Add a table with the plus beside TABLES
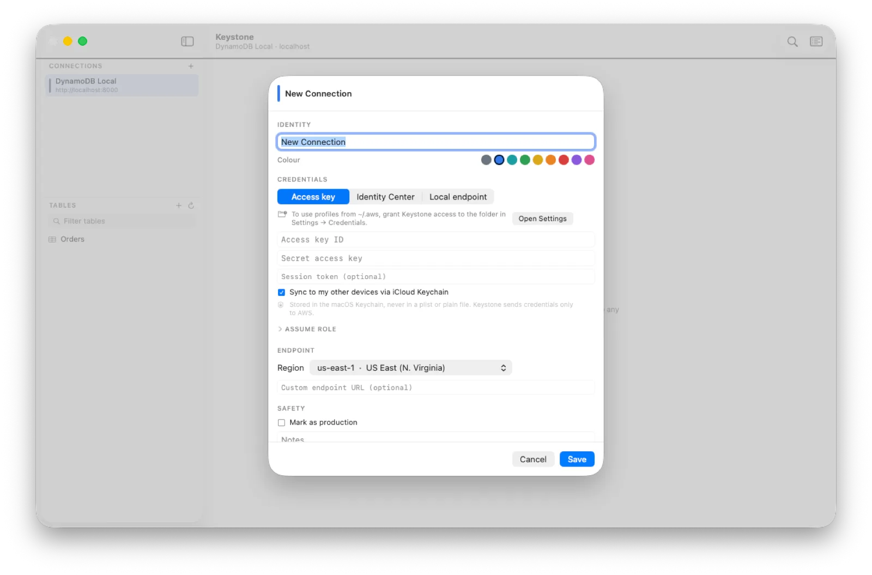This screenshot has height=575, width=872. (x=179, y=205)
